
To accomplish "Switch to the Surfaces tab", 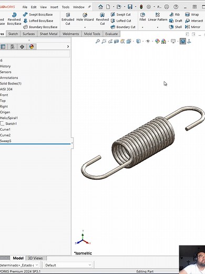I will coord(29,34).
